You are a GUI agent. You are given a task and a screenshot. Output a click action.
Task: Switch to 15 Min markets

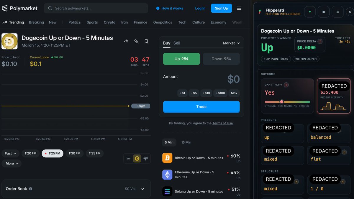186,142
